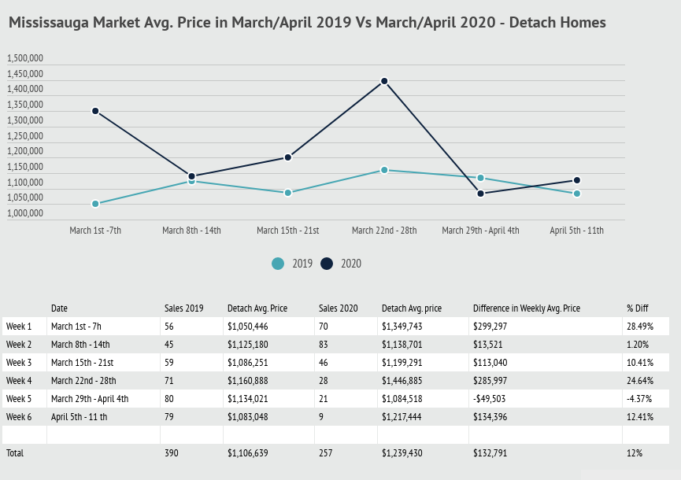Select the Week 3 row label
Image resolution: width=681 pixels, height=480 pixels.
(x=19, y=363)
